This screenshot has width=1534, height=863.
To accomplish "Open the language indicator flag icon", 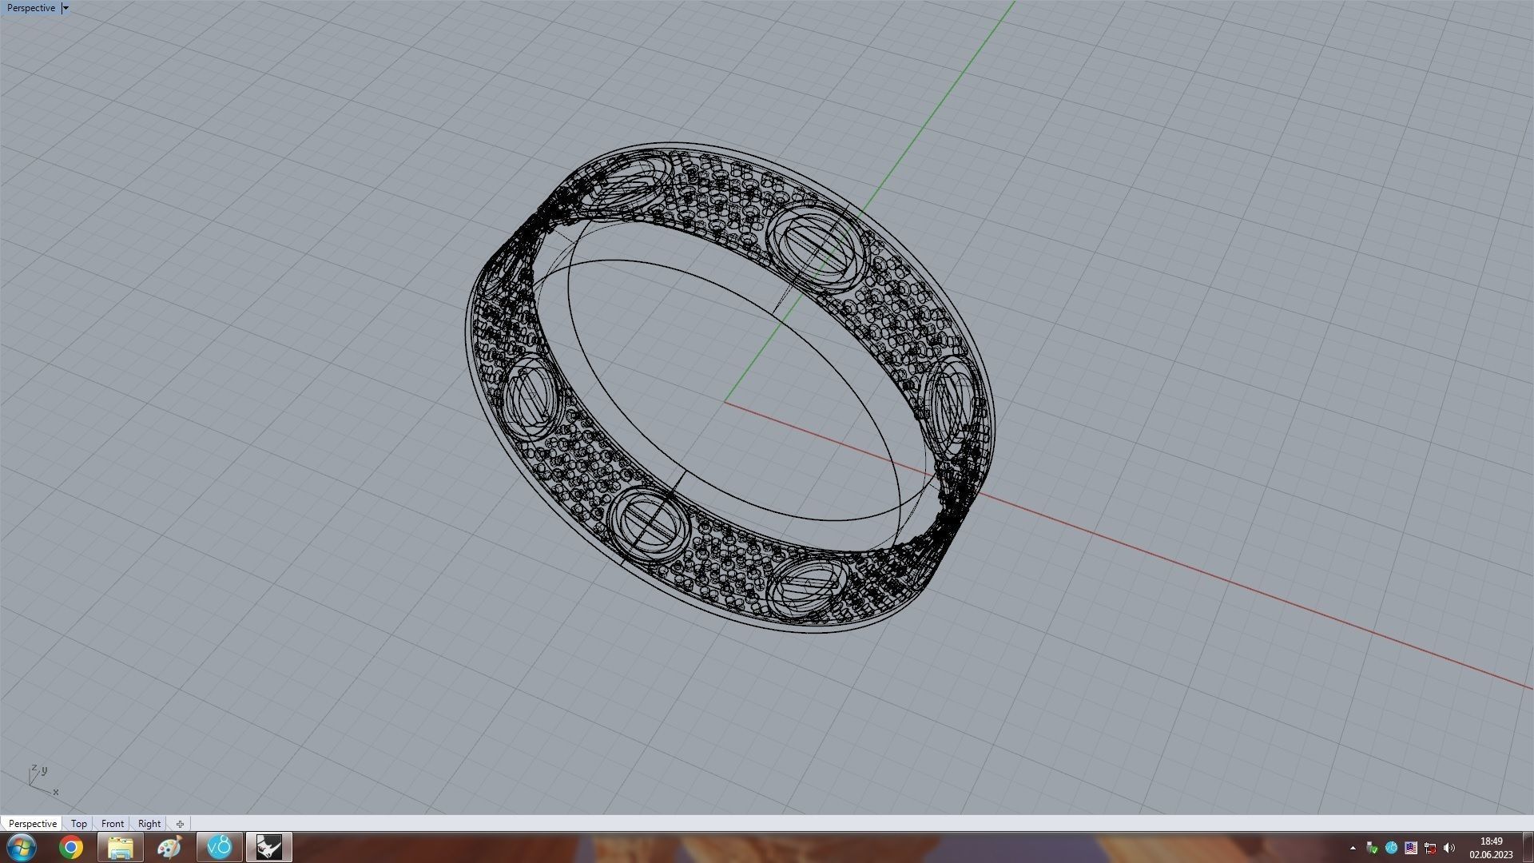I will click(1411, 848).
